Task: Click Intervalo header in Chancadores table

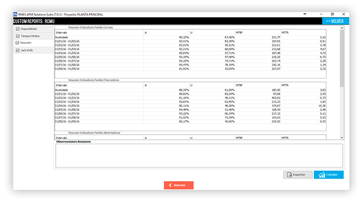Action: [61, 85]
